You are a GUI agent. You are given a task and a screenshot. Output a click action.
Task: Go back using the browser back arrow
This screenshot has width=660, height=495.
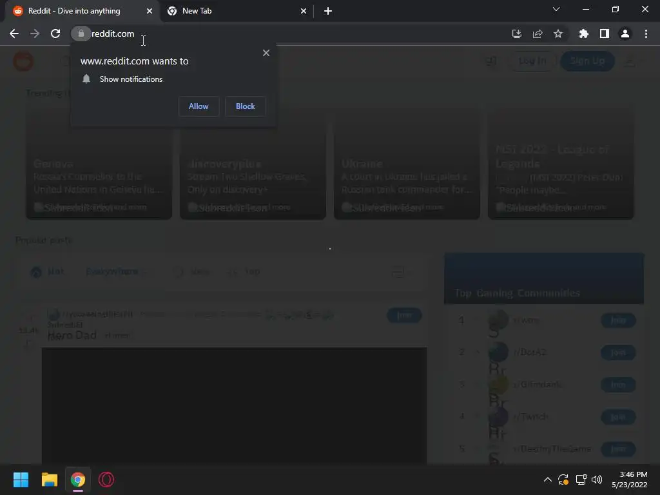pos(14,34)
